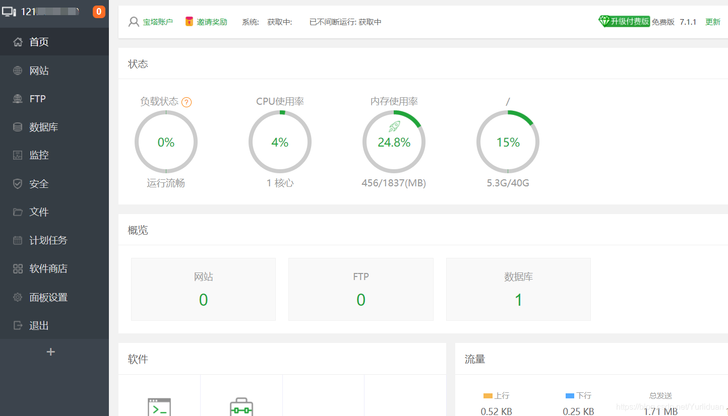
Task: Open the 文件 files sidebar item
Action: pyautogui.click(x=54, y=212)
